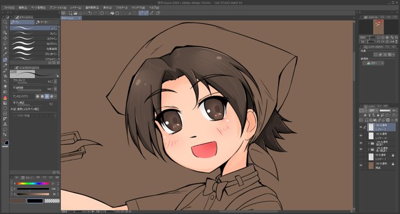Select the 丸ペン sub tool
This screenshot has width=400, height=214.
pos(34,34)
